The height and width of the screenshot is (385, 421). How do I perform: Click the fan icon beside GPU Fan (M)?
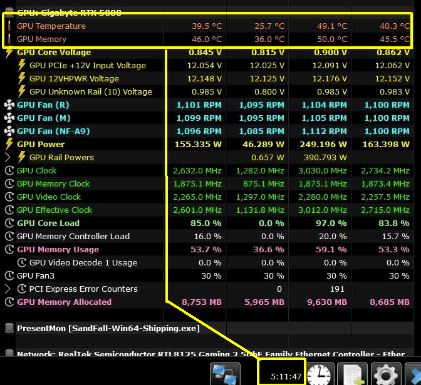[x=9, y=118]
